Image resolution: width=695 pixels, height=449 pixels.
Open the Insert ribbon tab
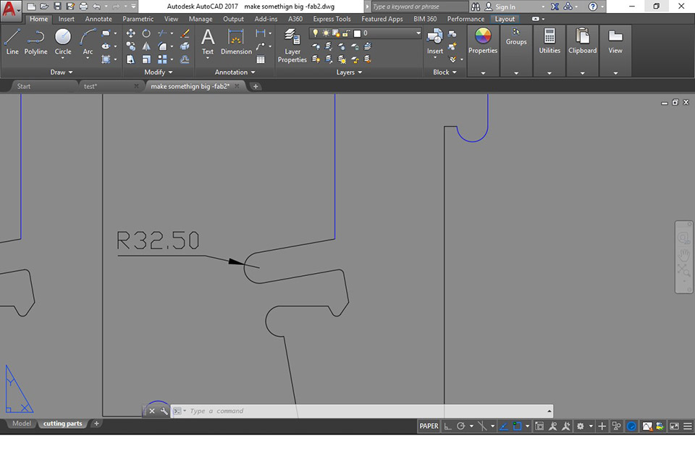point(67,19)
